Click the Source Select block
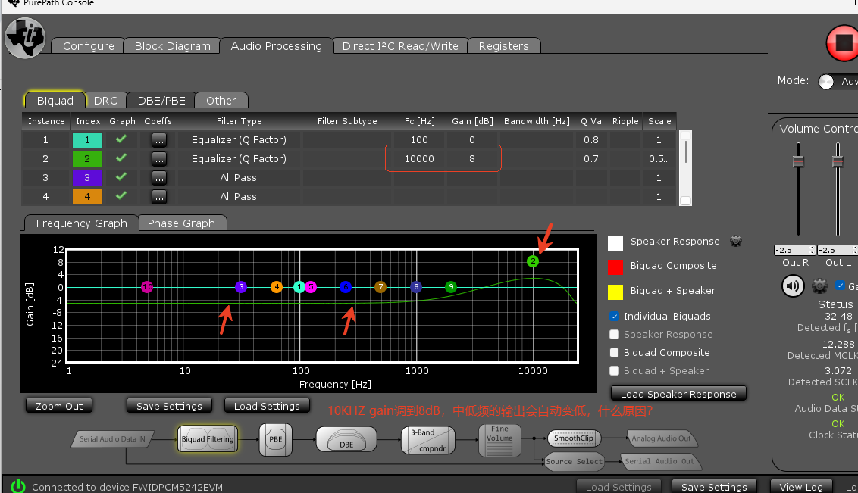 click(574, 461)
